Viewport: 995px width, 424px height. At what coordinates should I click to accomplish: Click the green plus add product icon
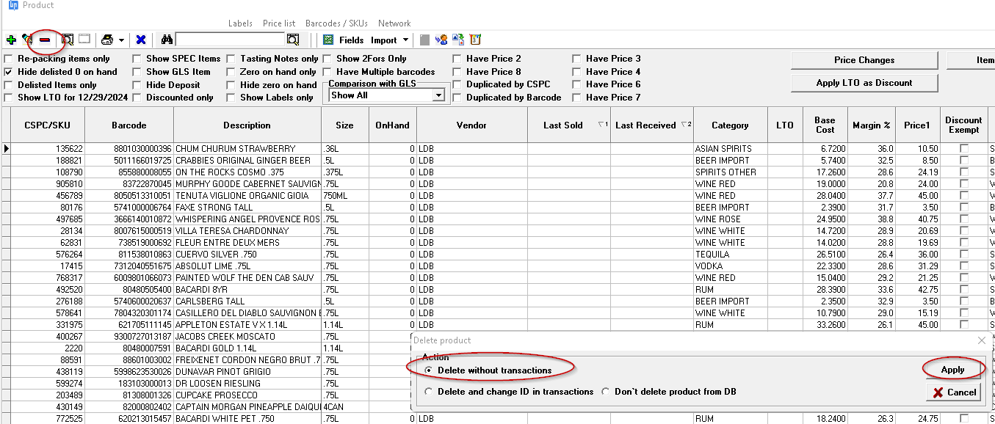[11, 40]
